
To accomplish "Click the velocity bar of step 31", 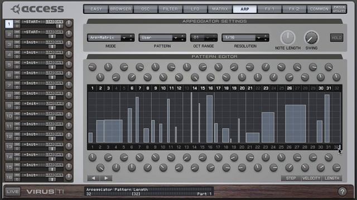I will 327,118.
